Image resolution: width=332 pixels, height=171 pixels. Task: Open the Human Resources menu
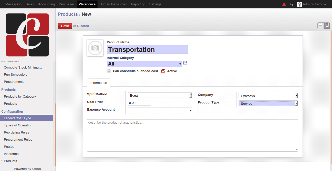113,4
